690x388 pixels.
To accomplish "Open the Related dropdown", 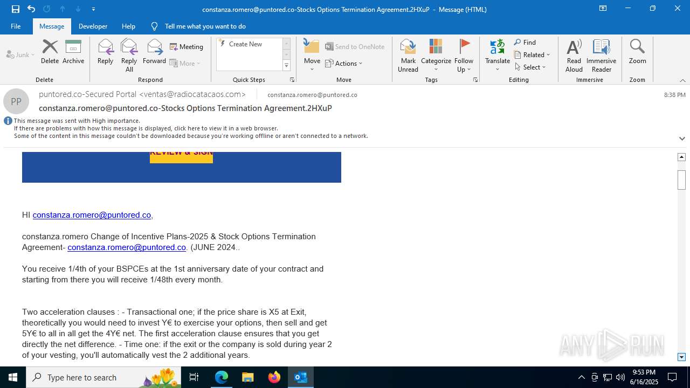I will click(x=532, y=55).
